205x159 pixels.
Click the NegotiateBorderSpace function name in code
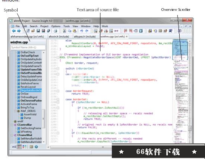tap(98, 57)
